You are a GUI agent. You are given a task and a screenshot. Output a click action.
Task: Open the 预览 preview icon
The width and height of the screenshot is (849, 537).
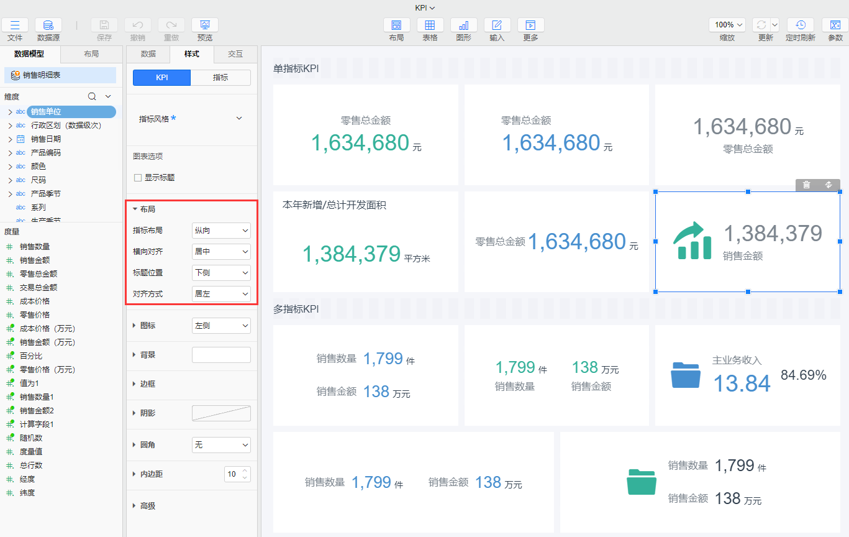pos(205,25)
